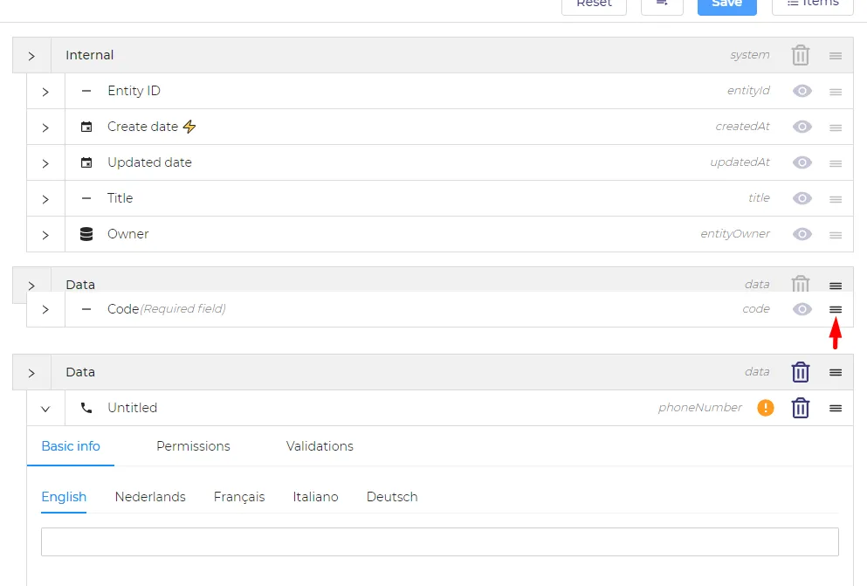Switch to the Permissions tab
Viewport: 867px width, 586px height.
193,446
